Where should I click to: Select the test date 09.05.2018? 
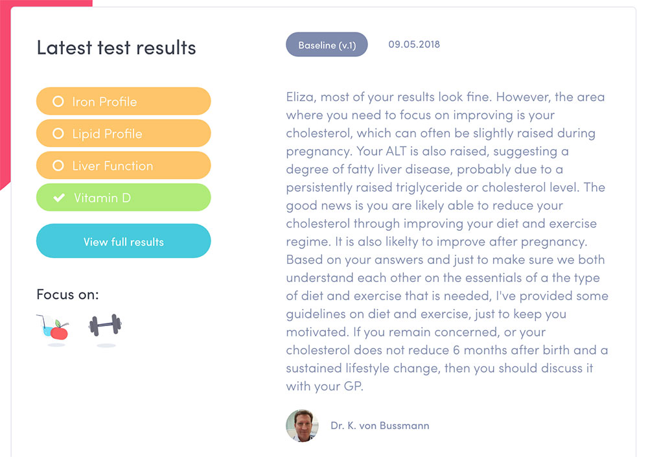[413, 44]
